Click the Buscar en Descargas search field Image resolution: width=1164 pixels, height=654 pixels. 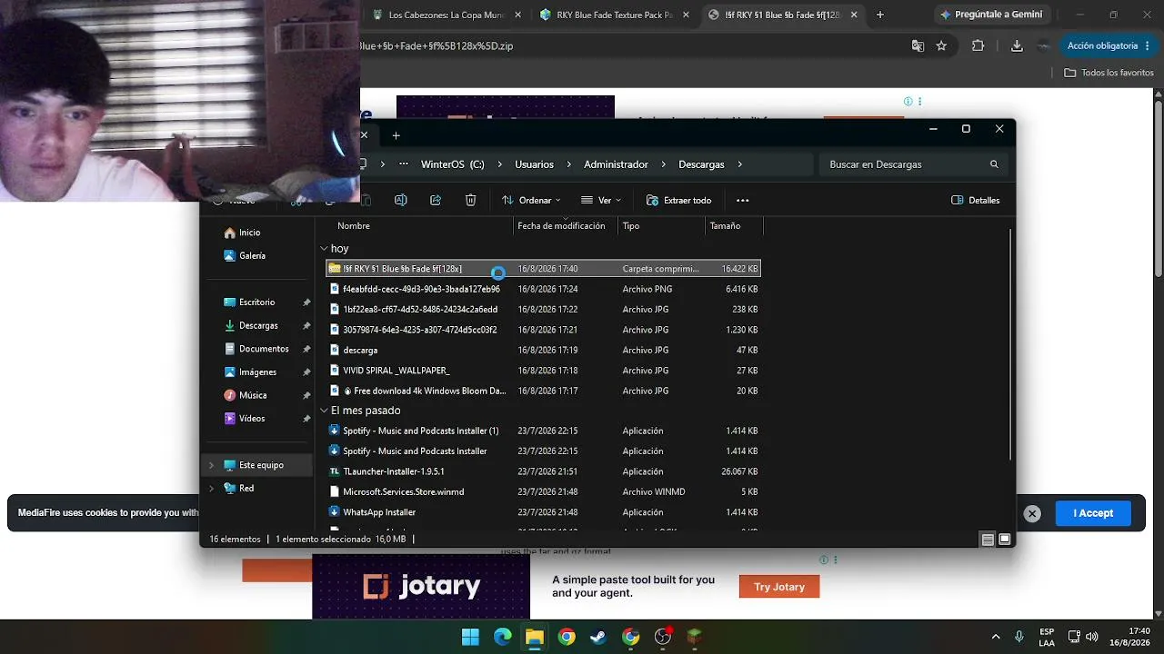(914, 164)
